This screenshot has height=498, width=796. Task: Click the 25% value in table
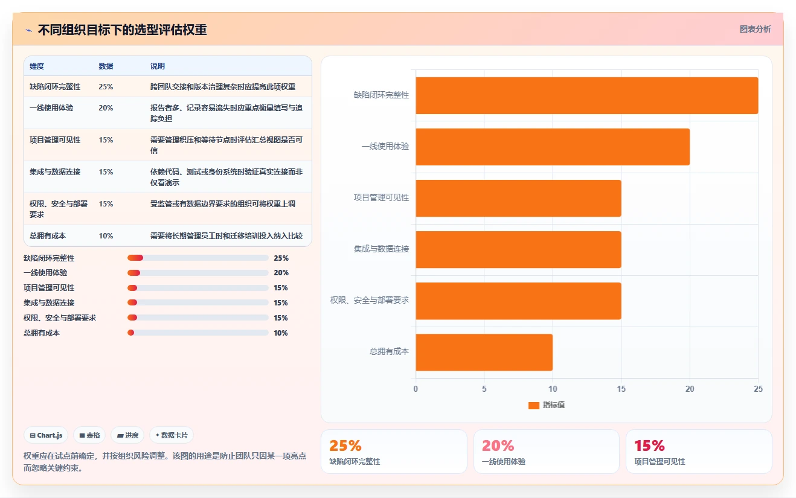pyautogui.click(x=106, y=87)
